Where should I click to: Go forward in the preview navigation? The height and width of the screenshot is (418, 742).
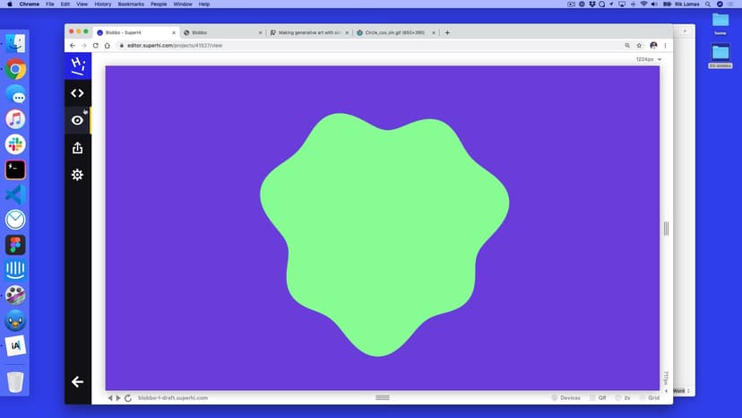coord(118,397)
